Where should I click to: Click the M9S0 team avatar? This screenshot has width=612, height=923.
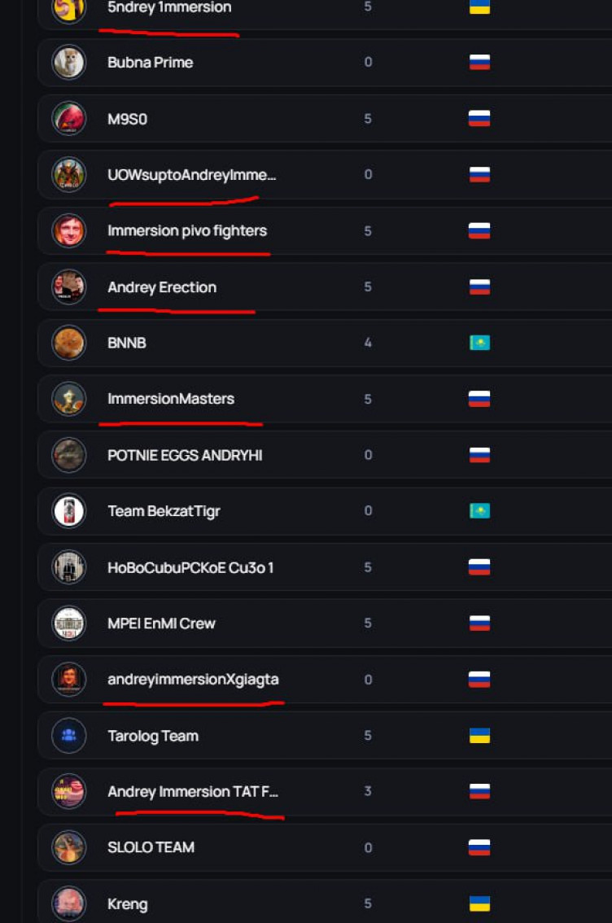click(69, 118)
